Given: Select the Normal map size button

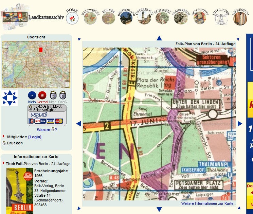Looking at the screenshot, I should pyautogui.click(x=42, y=95).
